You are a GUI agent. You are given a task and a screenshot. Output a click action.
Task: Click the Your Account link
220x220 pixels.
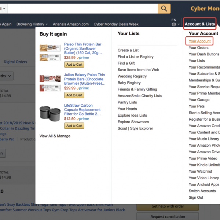pos(199,41)
